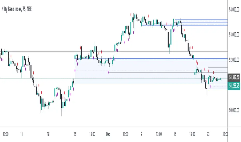Select the dark 51,317.60 price tag

tap(234, 77)
